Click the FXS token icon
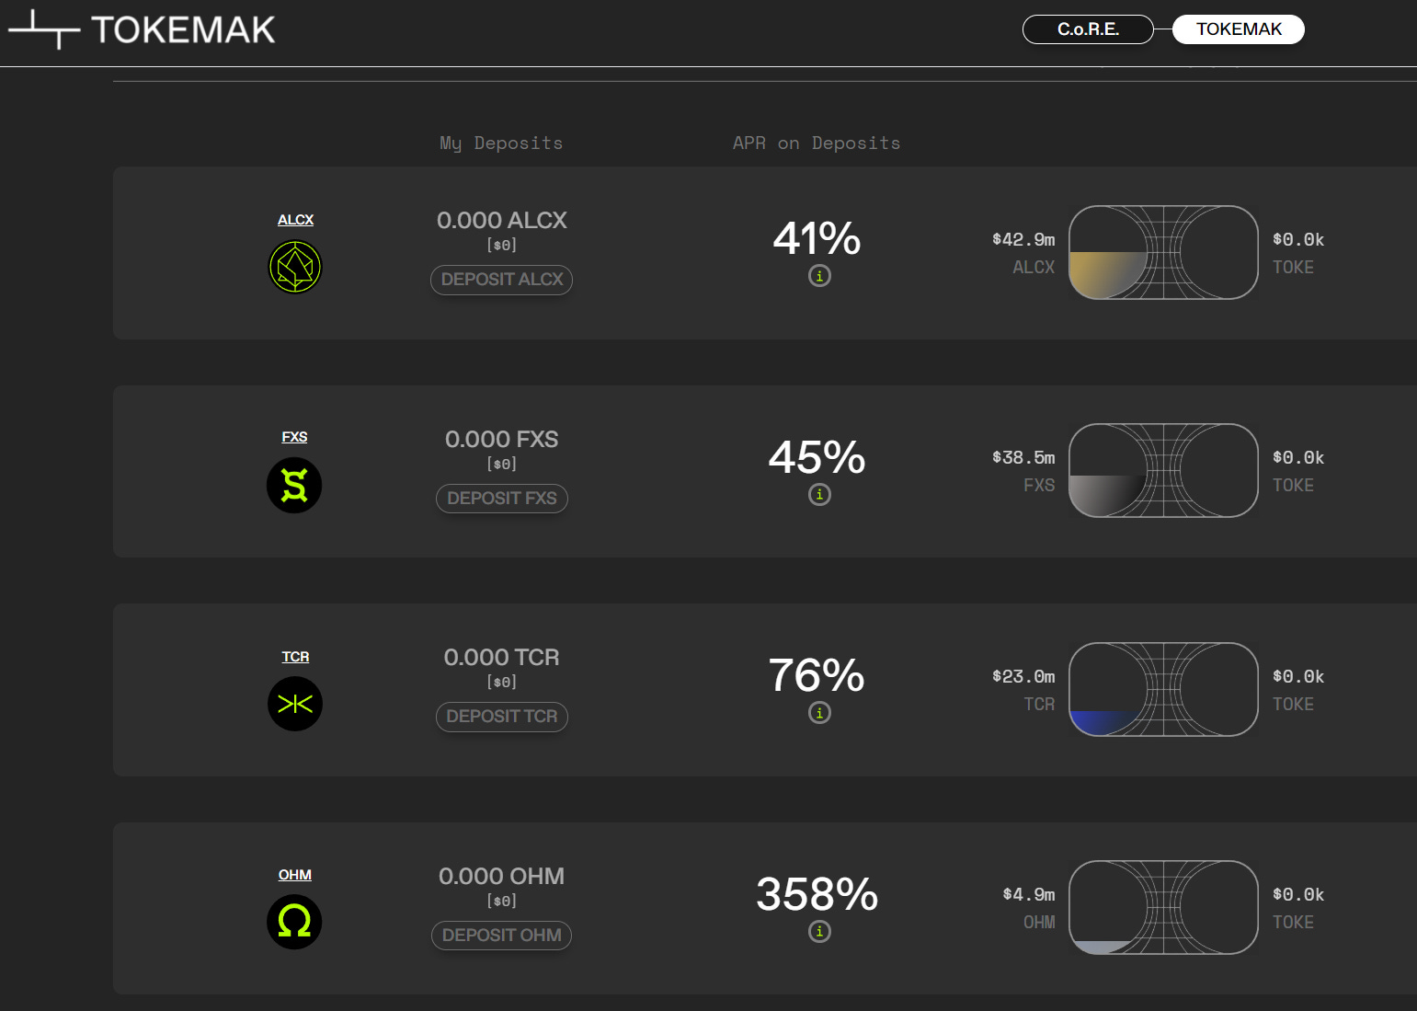1417x1011 pixels. pyautogui.click(x=294, y=485)
